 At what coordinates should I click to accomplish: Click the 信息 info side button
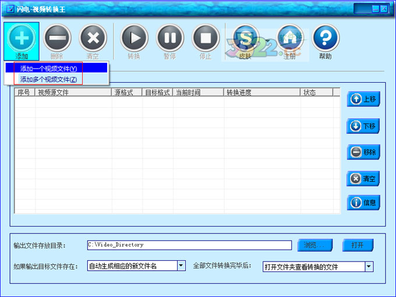[x=363, y=203]
